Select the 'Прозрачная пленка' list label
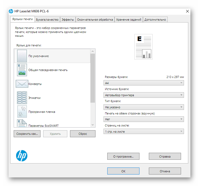 coord(42,112)
